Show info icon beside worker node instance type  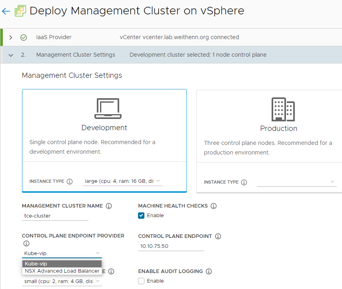pos(111,271)
